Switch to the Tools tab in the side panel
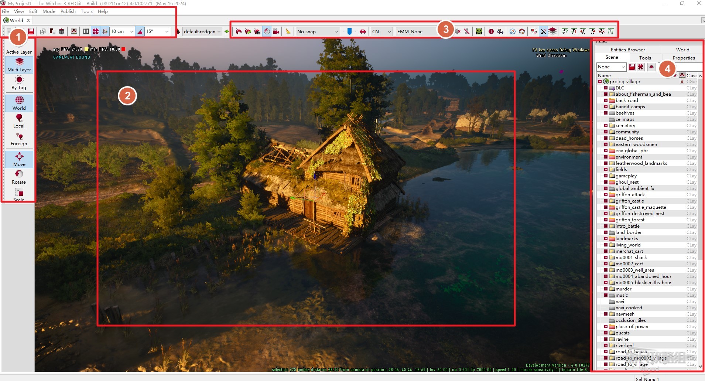 click(645, 58)
